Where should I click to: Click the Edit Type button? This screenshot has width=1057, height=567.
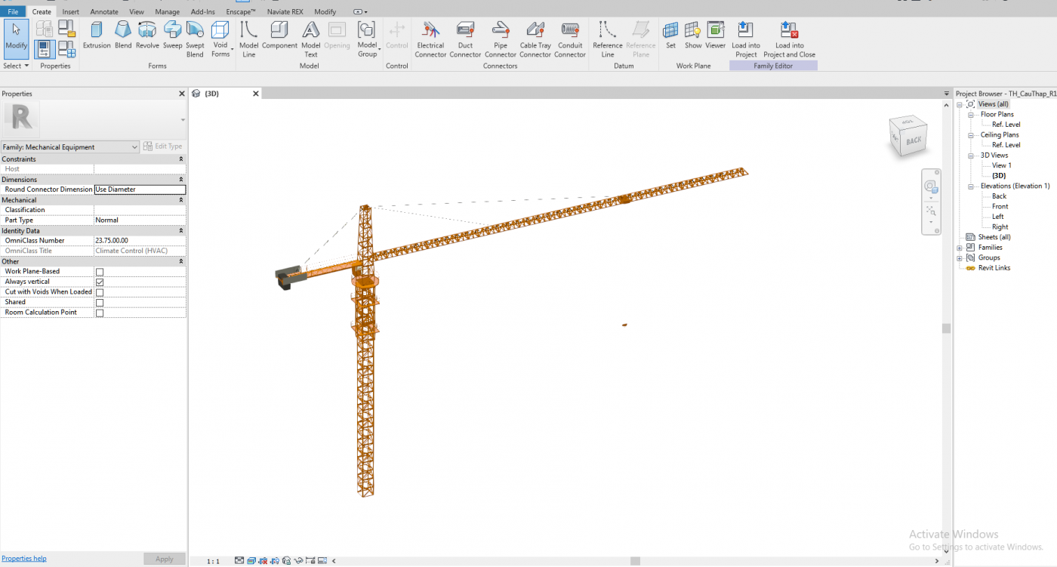tap(163, 146)
